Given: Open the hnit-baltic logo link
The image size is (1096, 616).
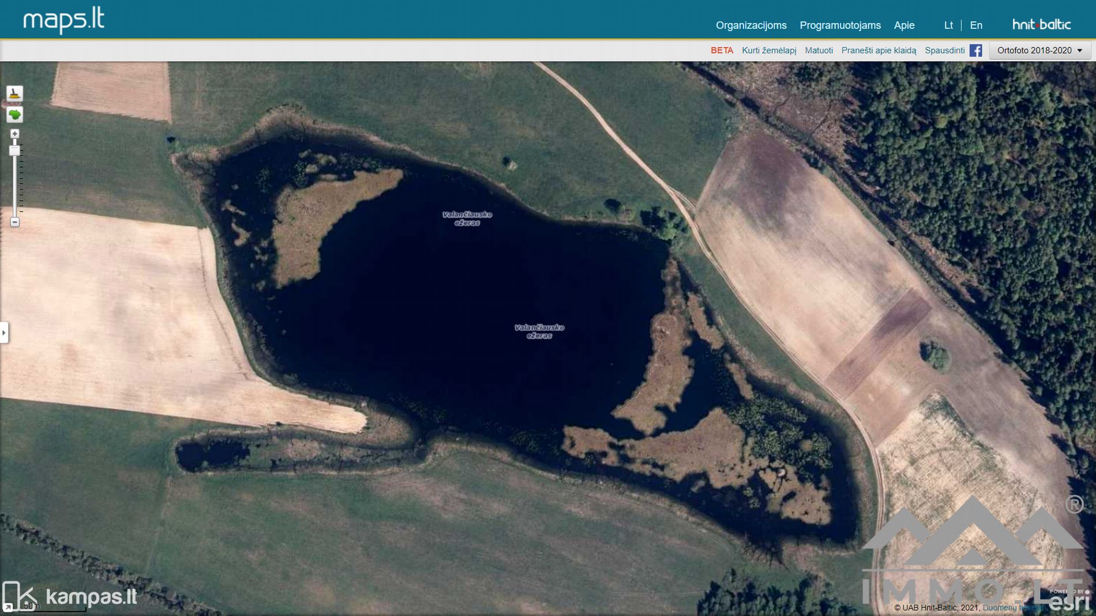Looking at the screenshot, I should [1041, 24].
